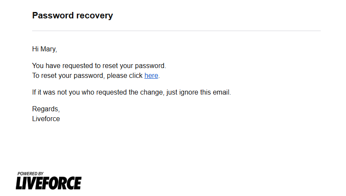
Task: Click the word 'recovery' in the title
Action: coord(95,16)
